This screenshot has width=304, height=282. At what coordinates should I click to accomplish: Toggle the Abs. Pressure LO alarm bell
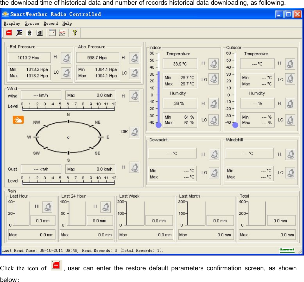pos(134,73)
